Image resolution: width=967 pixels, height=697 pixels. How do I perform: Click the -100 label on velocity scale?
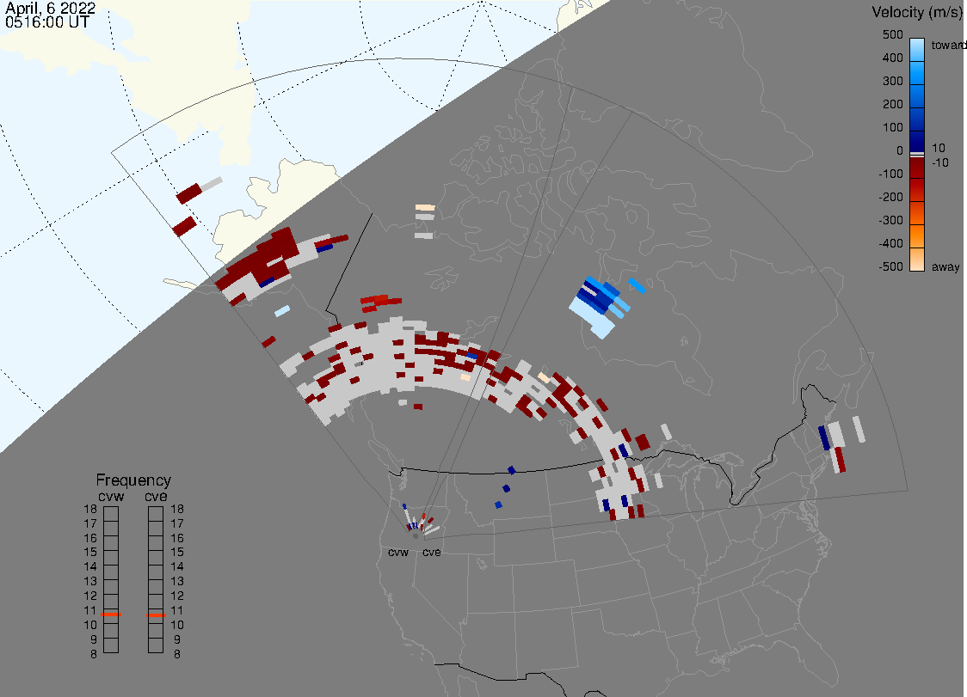point(890,174)
